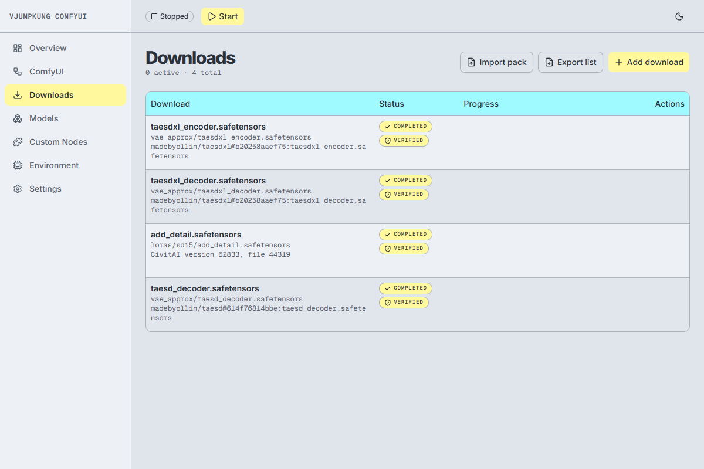Screen dimensions: 704x469
Task: Click the Export list button
Action: tap(570, 62)
